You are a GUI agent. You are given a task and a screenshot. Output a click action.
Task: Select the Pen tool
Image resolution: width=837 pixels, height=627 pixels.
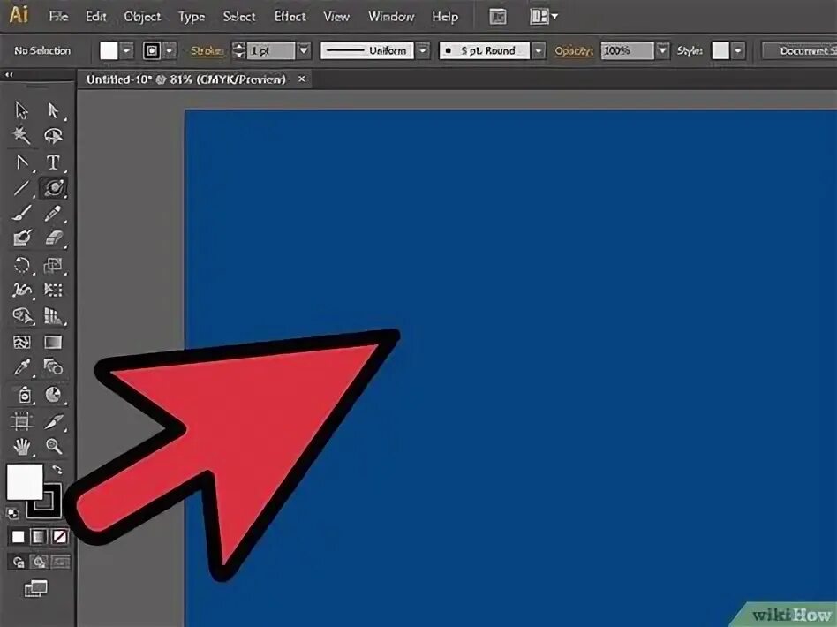22,162
